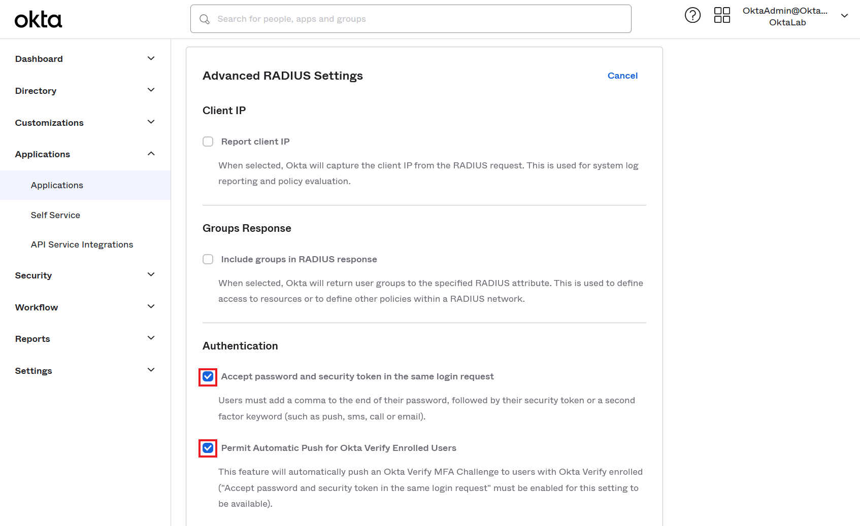Open the help question mark icon
Image resolution: width=860 pixels, height=526 pixels.
tap(692, 15)
